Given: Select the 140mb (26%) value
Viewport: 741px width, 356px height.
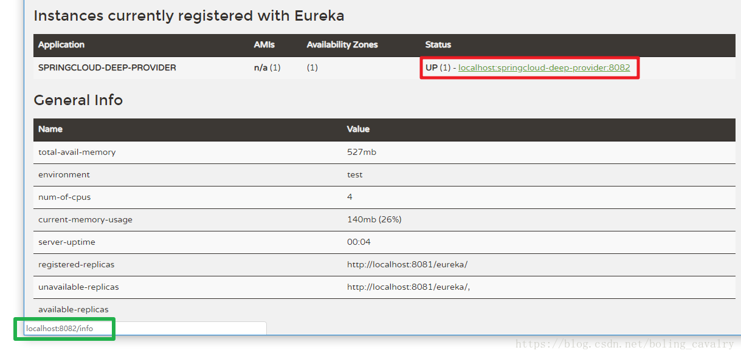Looking at the screenshot, I should [x=374, y=219].
